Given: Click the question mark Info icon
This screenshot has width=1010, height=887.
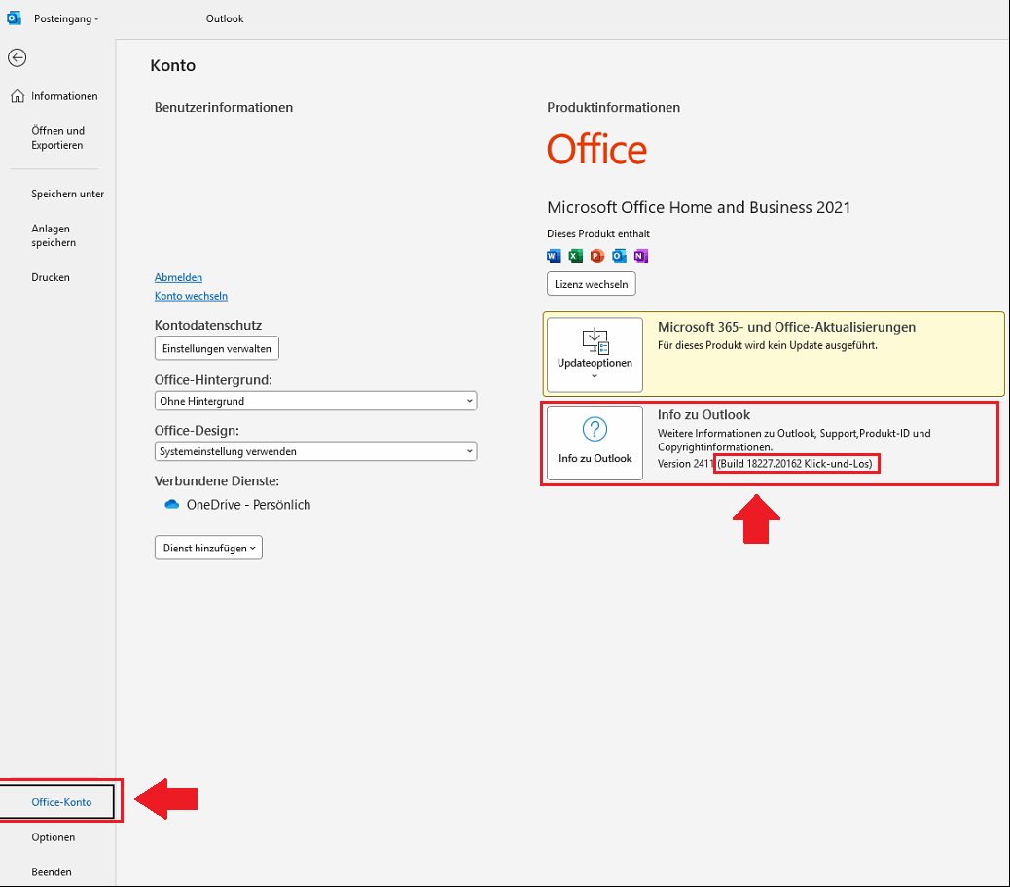Looking at the screenshot, I should 595,429.
